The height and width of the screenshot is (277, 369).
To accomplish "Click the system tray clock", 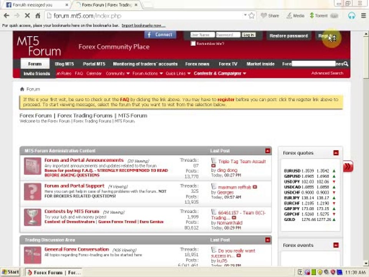I will [355, 272].
